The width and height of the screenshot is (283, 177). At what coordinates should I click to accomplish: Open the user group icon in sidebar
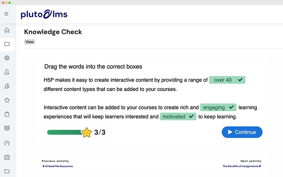pos(7,86)
